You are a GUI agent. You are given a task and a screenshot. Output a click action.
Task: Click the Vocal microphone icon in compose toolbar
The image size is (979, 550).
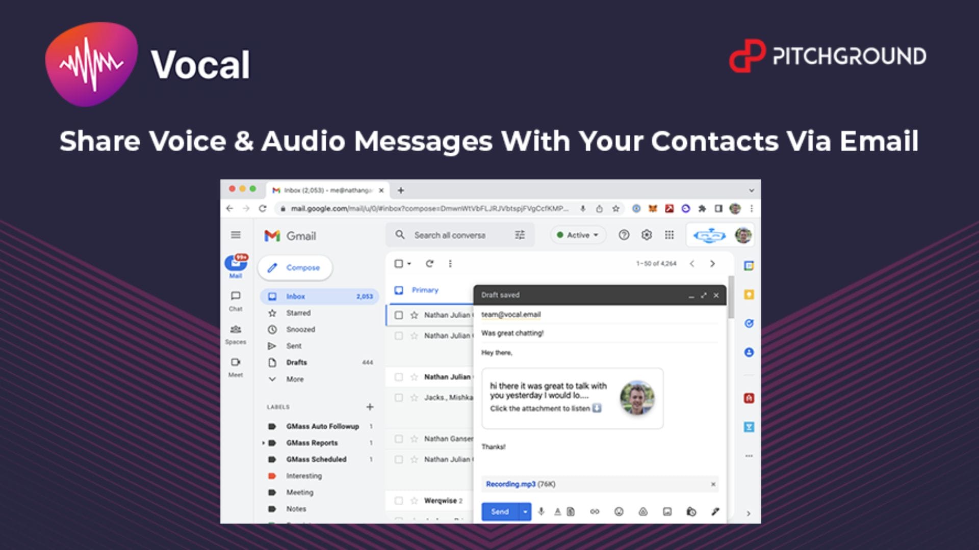541,511
